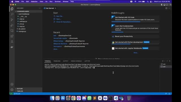
Task: Open the Run menu in menu bar
Action: [x=51, y=1]
